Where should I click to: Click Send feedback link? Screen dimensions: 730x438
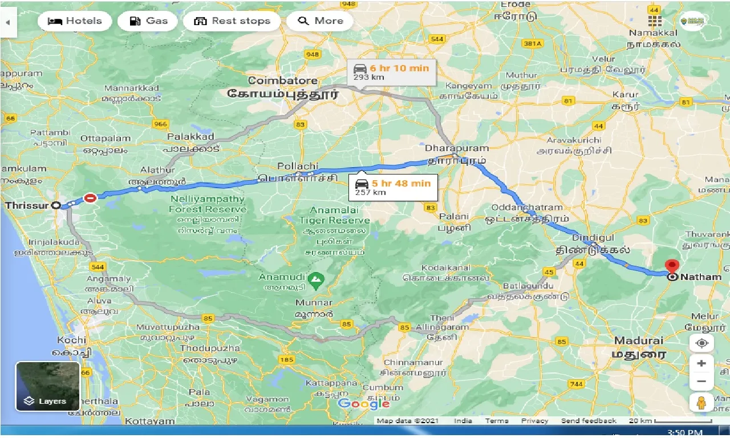click(x=589, y=421)
